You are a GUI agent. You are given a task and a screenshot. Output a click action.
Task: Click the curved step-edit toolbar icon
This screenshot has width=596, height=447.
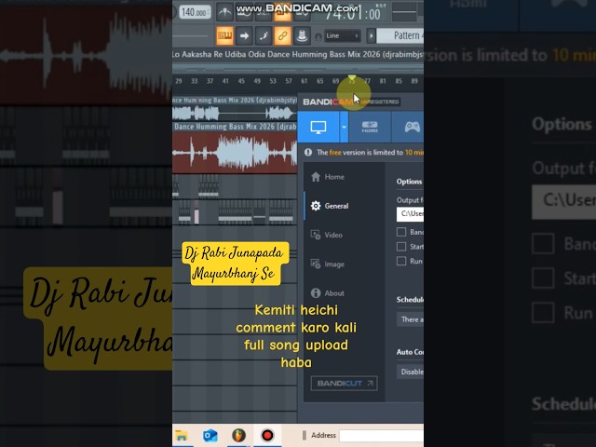(263, 35)
